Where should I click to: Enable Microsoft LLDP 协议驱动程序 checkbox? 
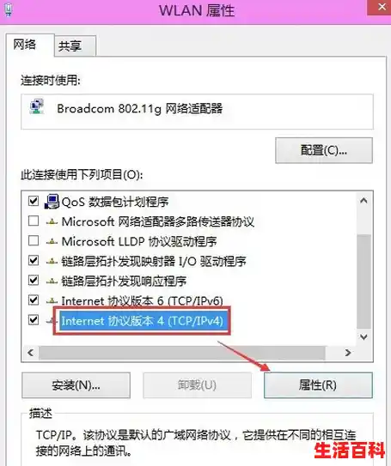tap(34, 241)
